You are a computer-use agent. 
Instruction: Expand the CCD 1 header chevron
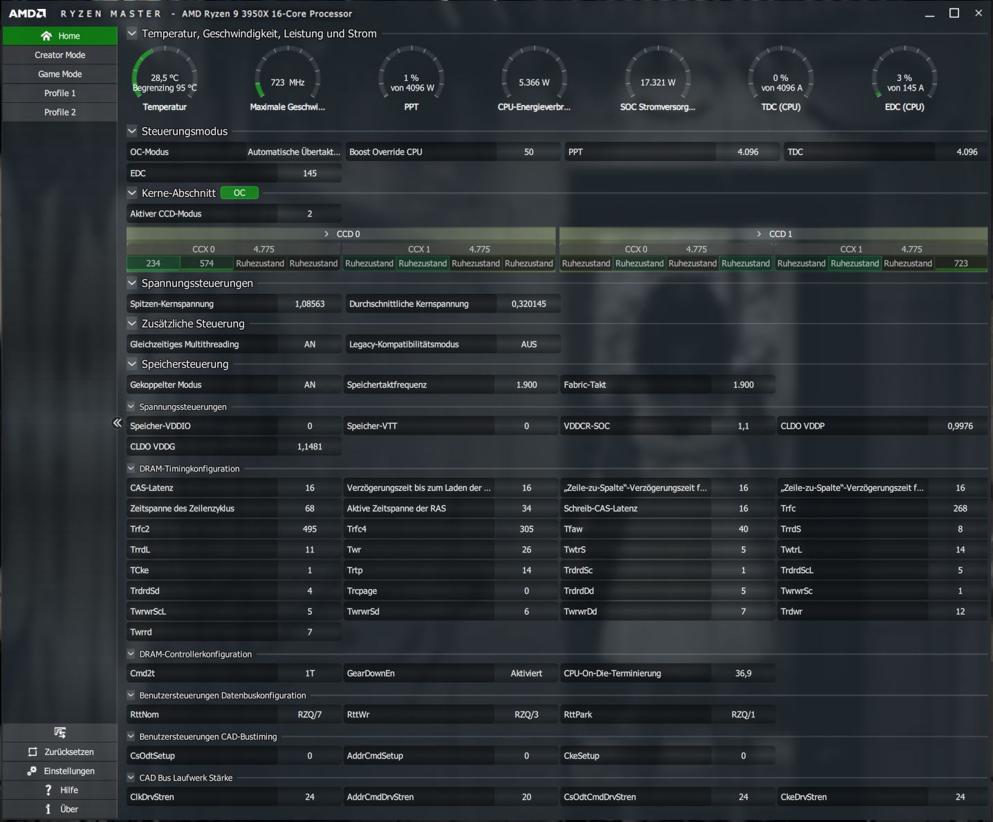click(x=759, y=234)
